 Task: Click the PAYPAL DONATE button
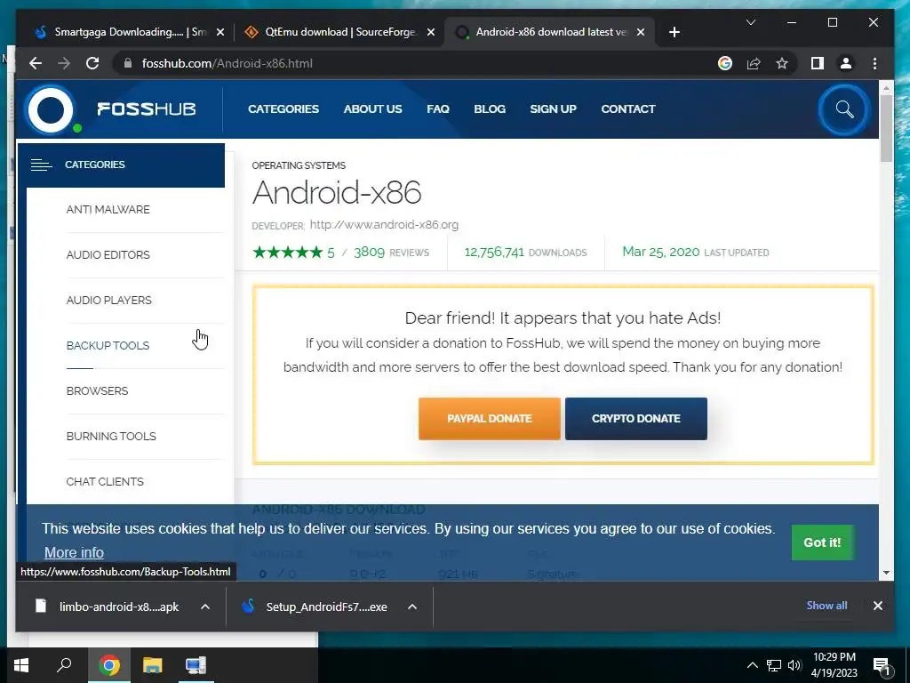tap(490, 419)
